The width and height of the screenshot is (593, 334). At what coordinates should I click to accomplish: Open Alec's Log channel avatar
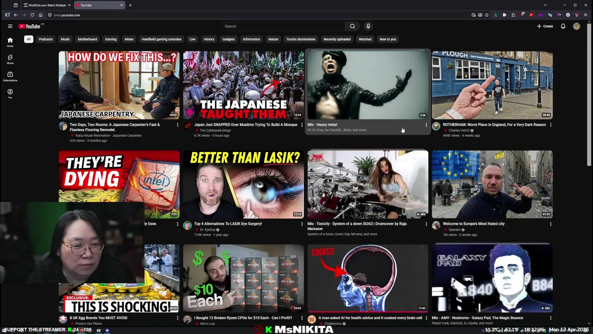[x=187, y=319]
